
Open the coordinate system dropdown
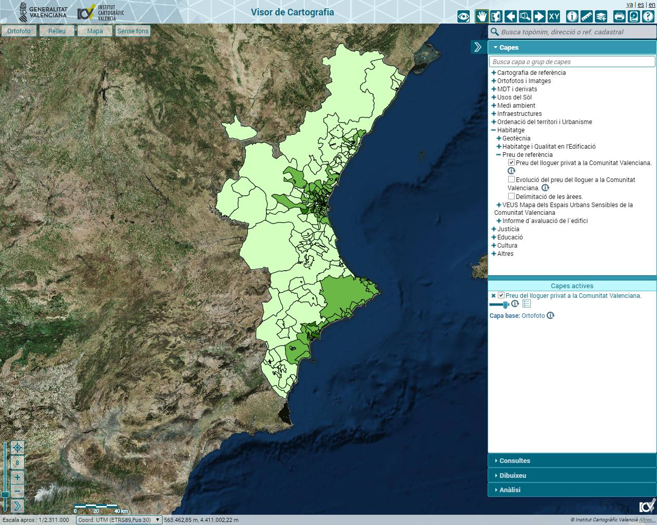[119, 520]
